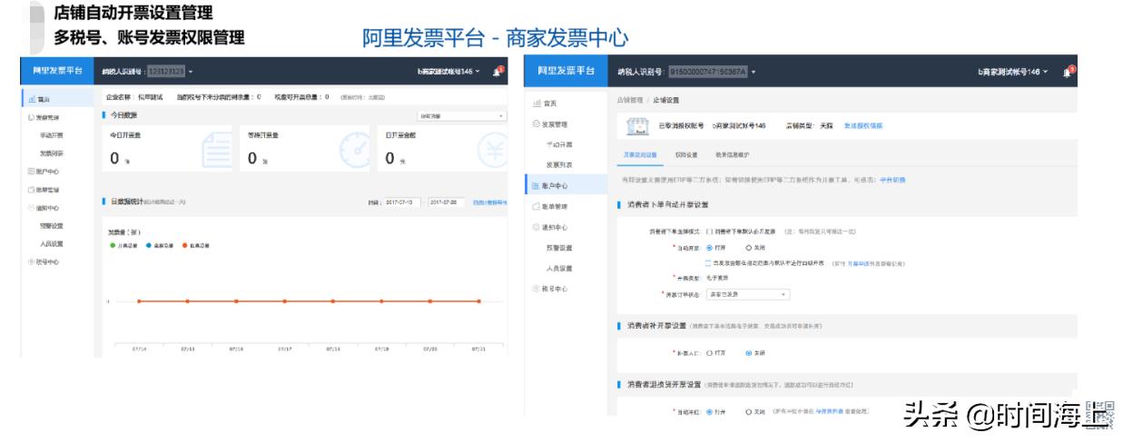1123x443 pixels.
Task: Click the 发票管理 icon in right sidebar
Action: [537, 124]
